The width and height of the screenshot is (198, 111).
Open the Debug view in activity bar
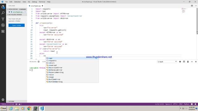(3, 25)
